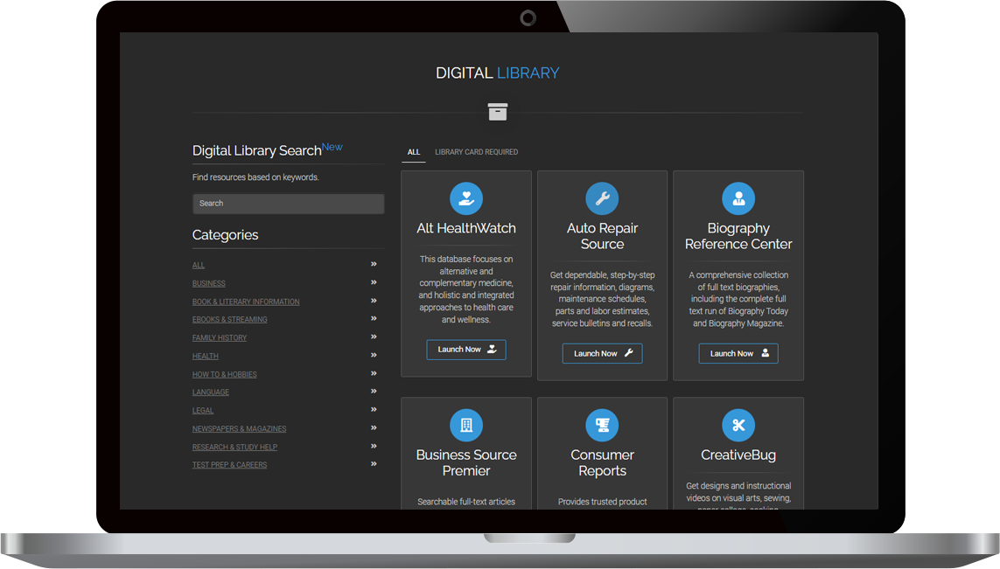This screenshot has width=1000, height=569.
Task: Click the Categories heading
Action: point(225,235)
